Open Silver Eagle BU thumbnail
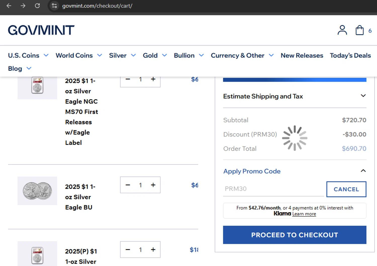The height and width of the screenshot is (266, 377). tap(37, 191)
